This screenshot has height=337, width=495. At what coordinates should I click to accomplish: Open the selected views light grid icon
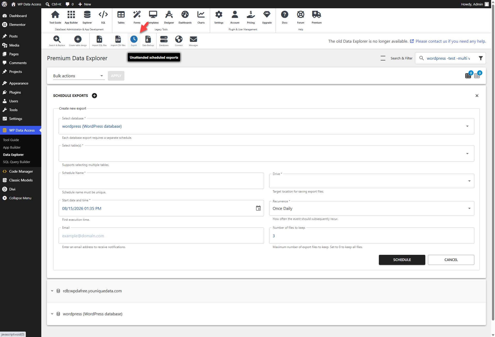477,75
